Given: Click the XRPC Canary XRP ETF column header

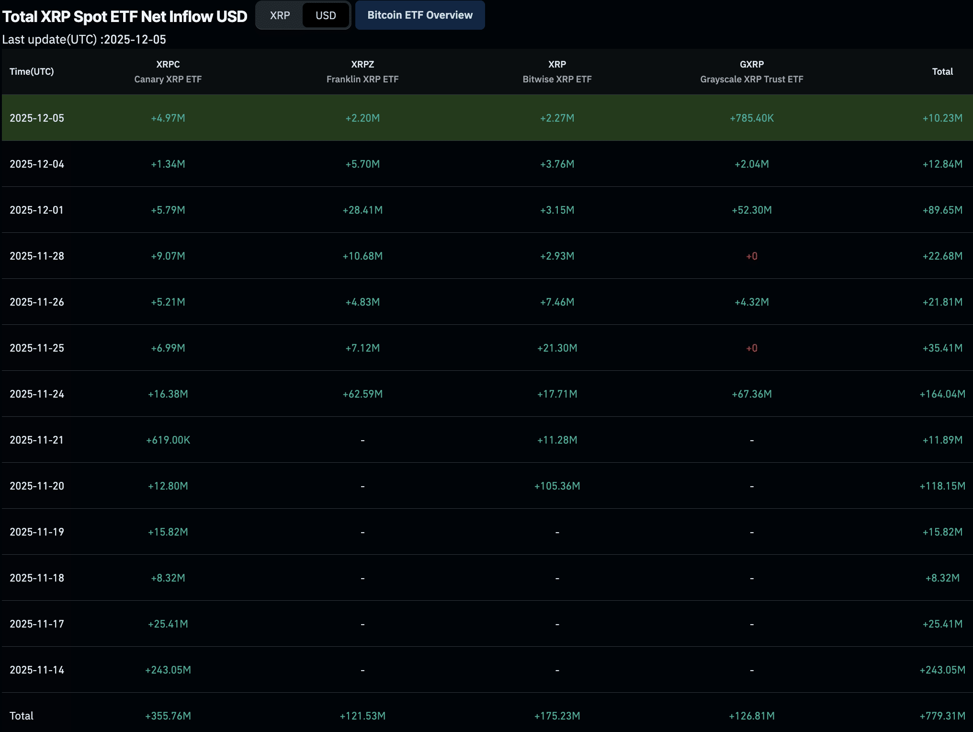Looking at the screenshot, I should tap(167, 71).
